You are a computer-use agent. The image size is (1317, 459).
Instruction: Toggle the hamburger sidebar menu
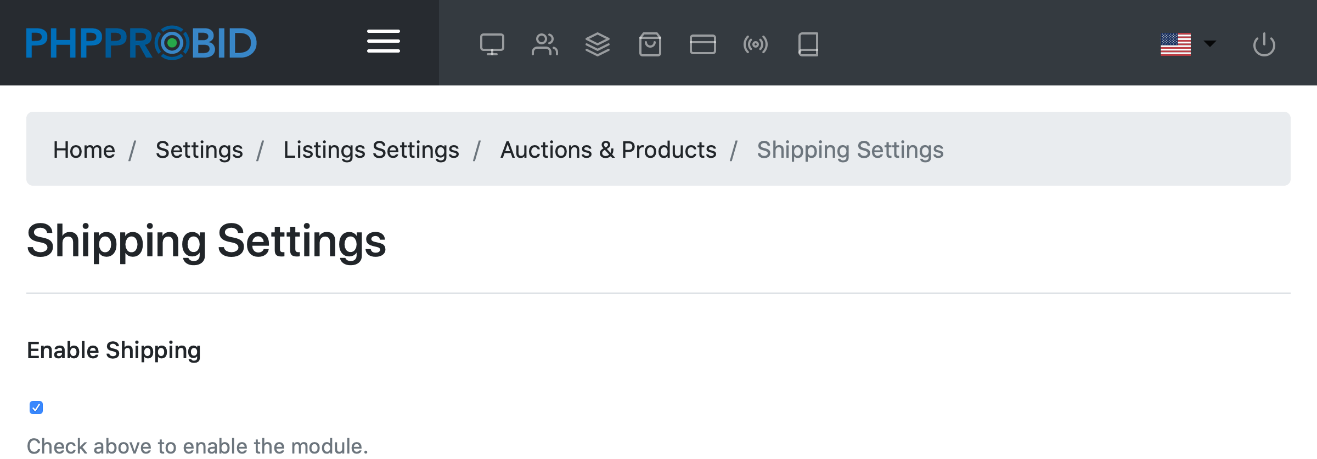384,42
